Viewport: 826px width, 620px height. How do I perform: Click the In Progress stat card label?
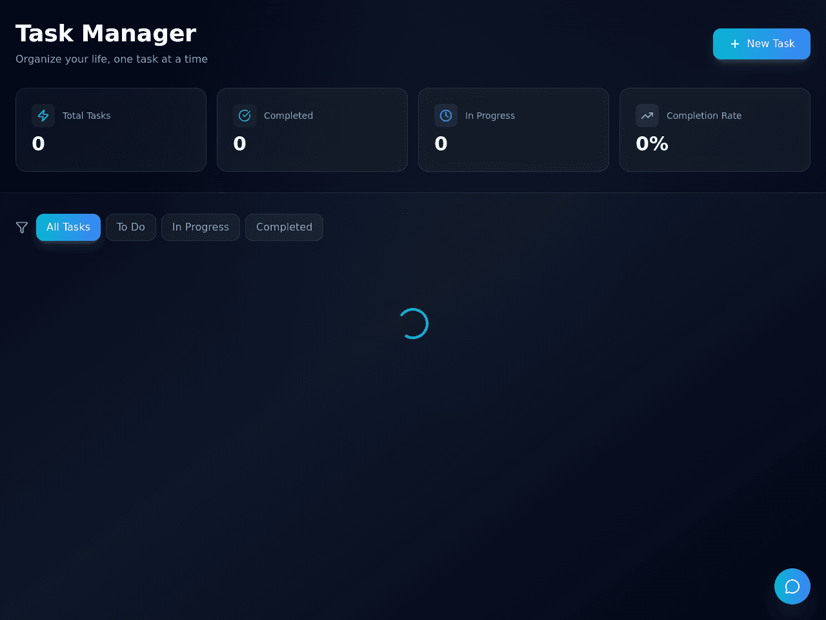click(490, 116)
